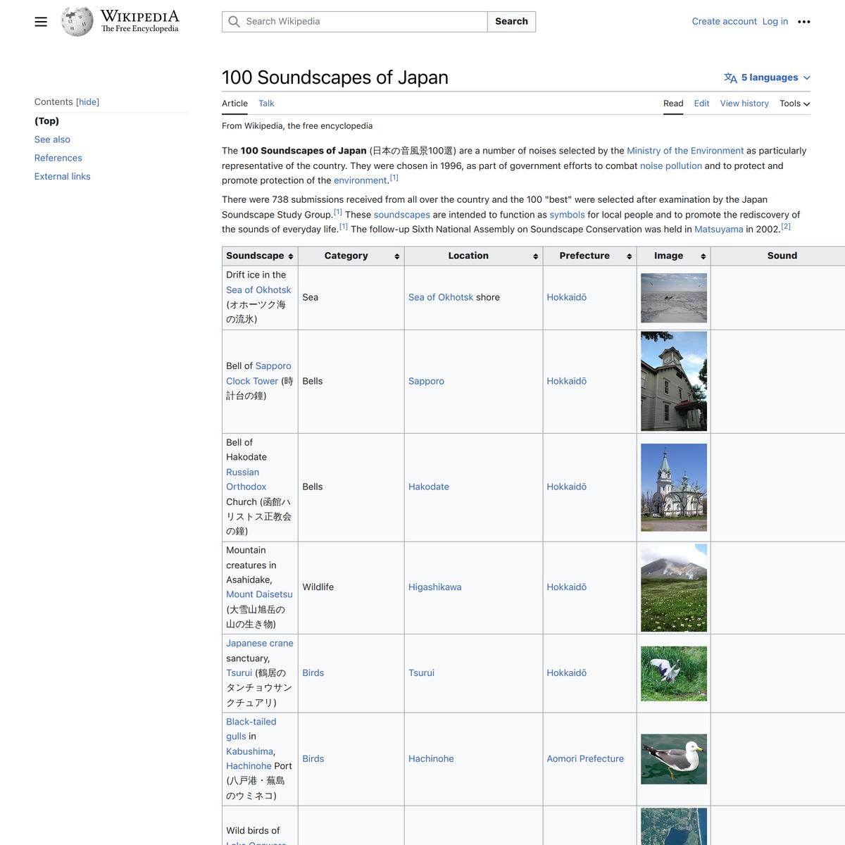
Task: Sort table by Soundscape column arrows
Action: 291,256
